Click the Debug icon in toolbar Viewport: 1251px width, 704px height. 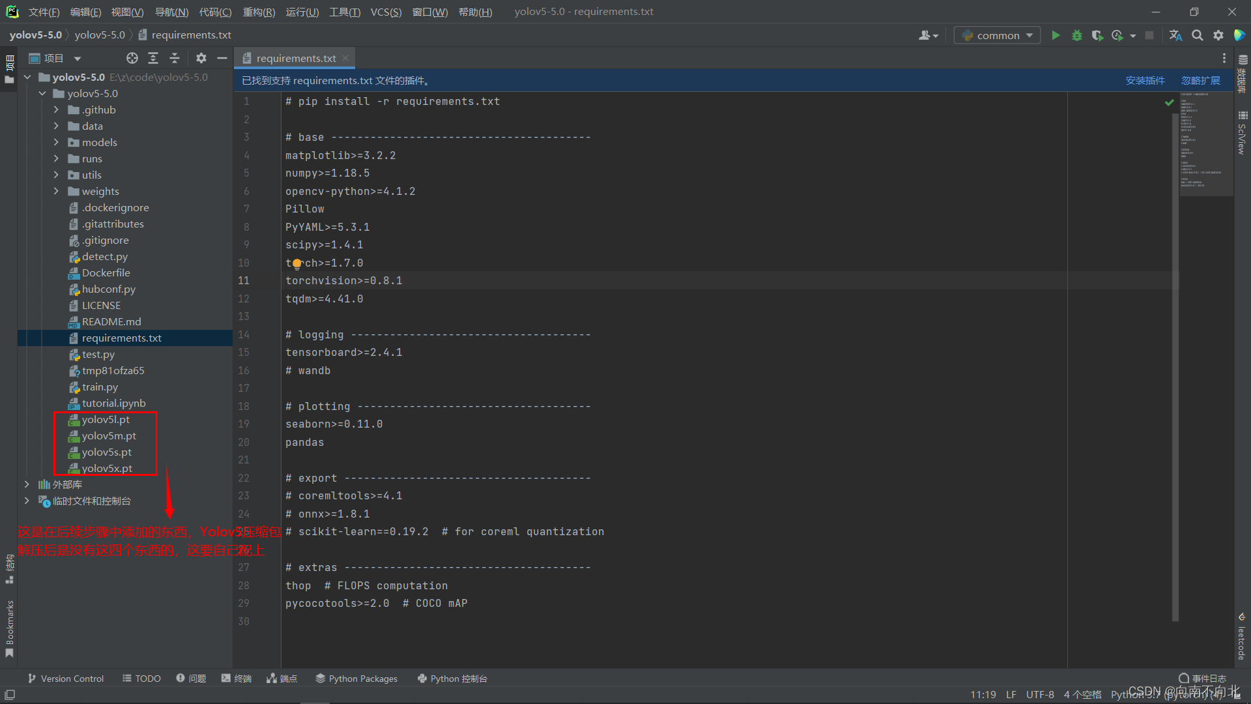tap(1076, 35)
